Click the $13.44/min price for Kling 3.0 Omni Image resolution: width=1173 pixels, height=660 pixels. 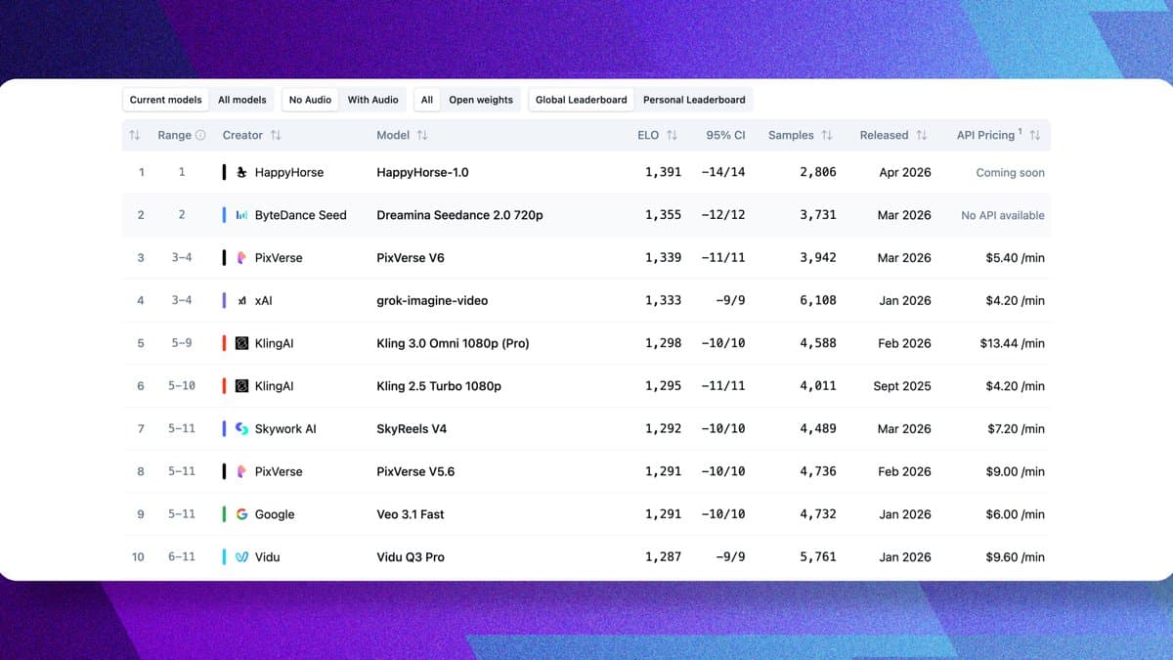(1010, 343)
